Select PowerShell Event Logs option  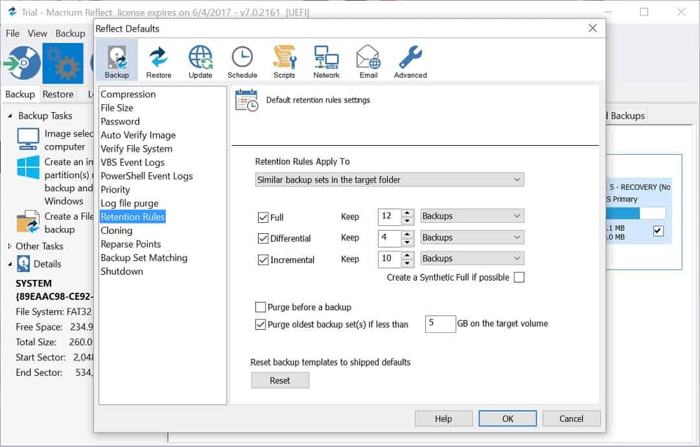[147, 176]
